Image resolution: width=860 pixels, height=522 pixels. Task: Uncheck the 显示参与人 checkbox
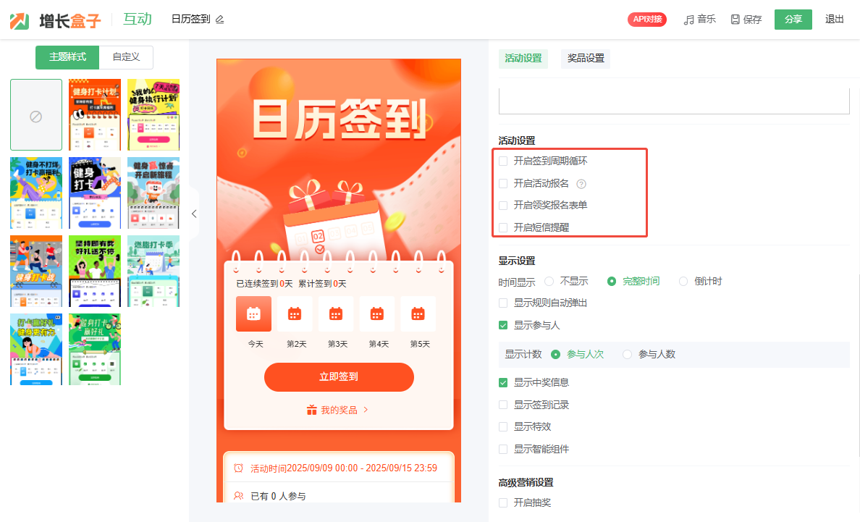(503, 325)
